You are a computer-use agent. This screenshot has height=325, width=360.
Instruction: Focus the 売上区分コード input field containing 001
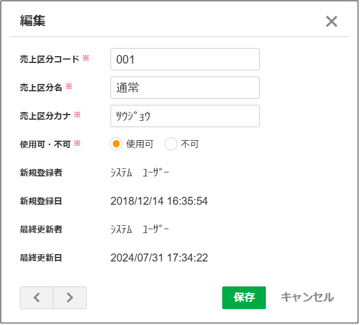(185, 59)
